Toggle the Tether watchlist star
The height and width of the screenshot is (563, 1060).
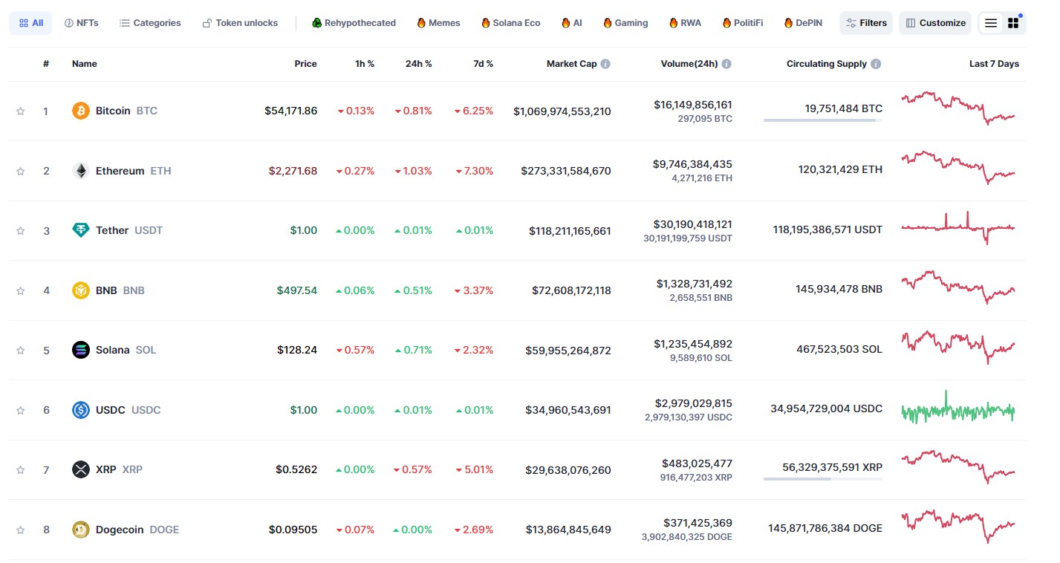pyautogui.click(x=21, y=231)
